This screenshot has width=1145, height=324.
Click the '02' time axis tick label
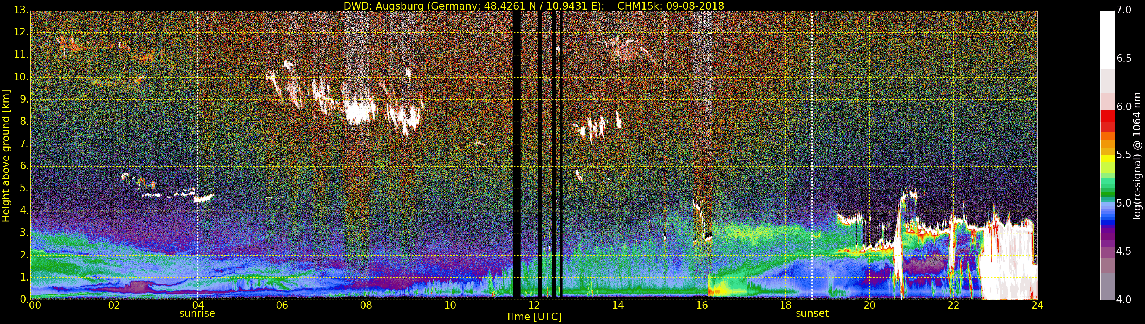click(x=114, y=305)
